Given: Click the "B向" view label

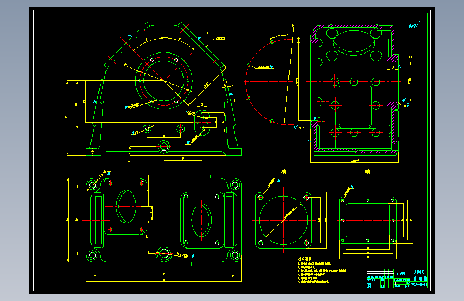Looking at the screenshot, I should (x=368, y=171).
